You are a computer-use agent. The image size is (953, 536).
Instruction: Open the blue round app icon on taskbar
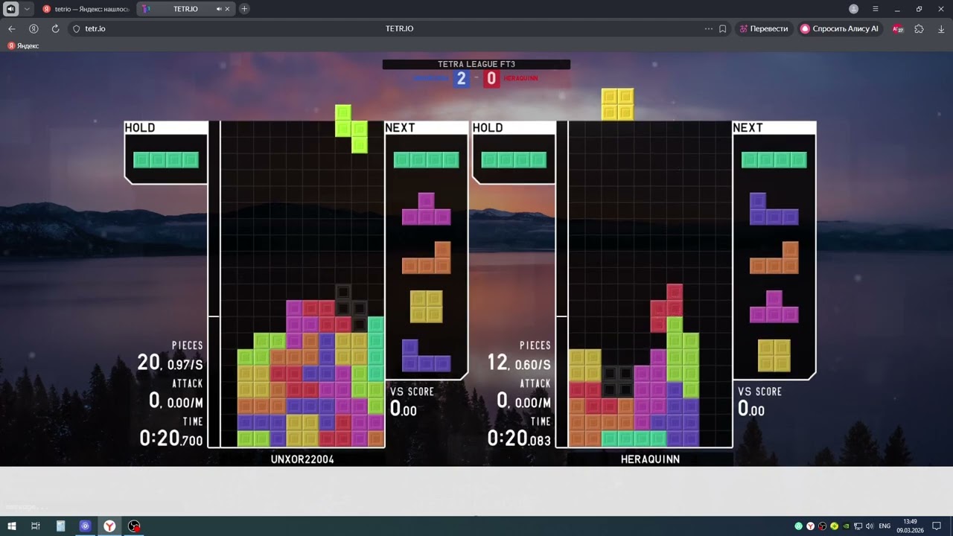85,526
